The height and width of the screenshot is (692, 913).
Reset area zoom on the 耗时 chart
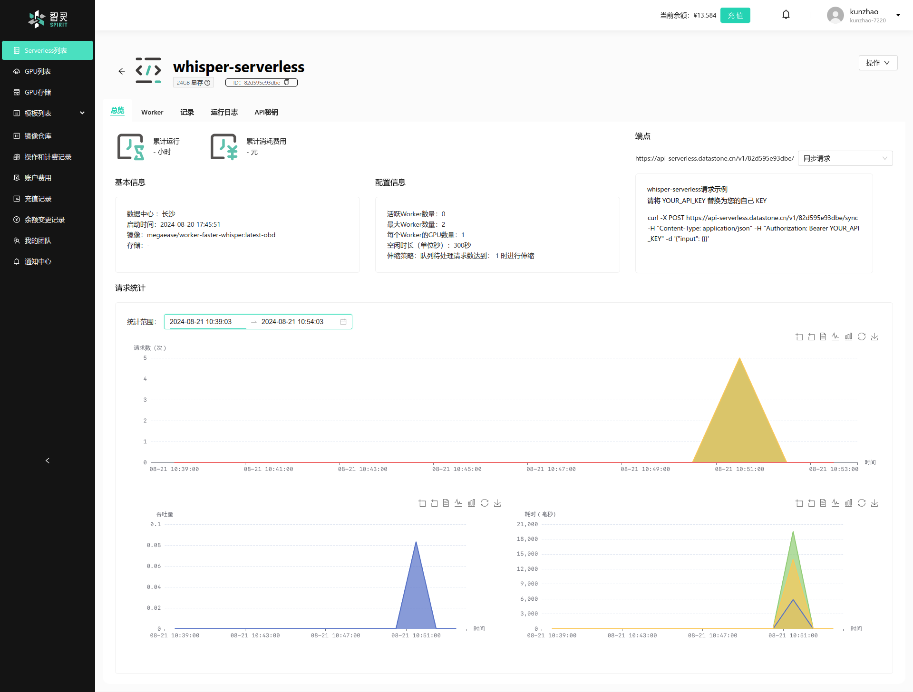(812, 503)
